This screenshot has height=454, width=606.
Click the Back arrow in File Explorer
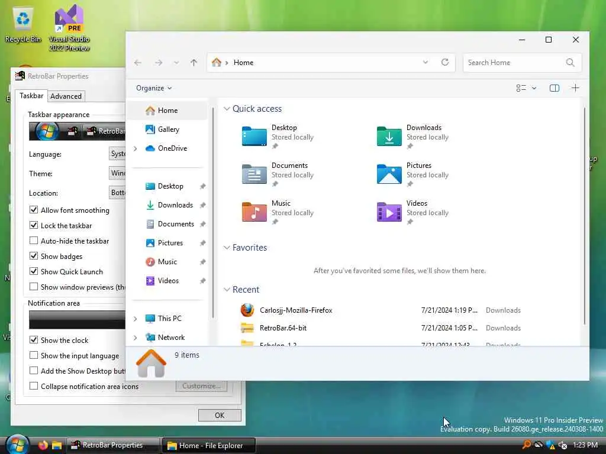(x=137, y=63)
